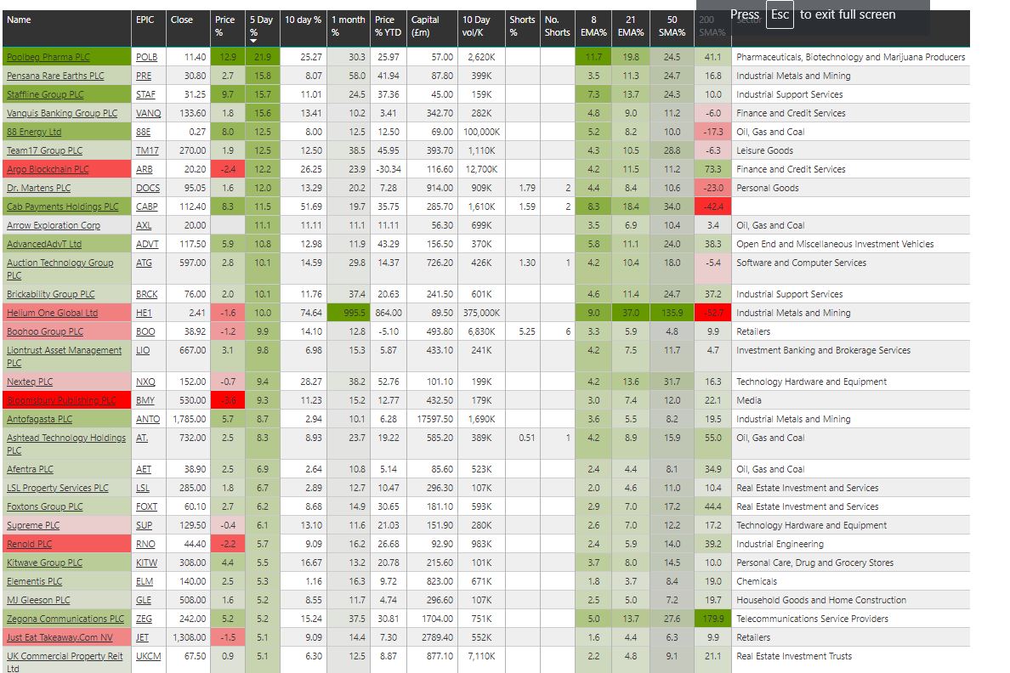Open the Poolbeg Pharma PLC link
The width and height of the screenshot is (1010, 673).
pos(47,57)
